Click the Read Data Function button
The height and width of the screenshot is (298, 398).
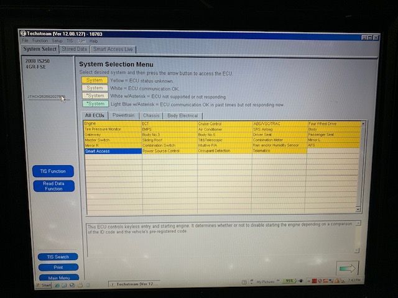pyautogui.click(x=53, y=186)
